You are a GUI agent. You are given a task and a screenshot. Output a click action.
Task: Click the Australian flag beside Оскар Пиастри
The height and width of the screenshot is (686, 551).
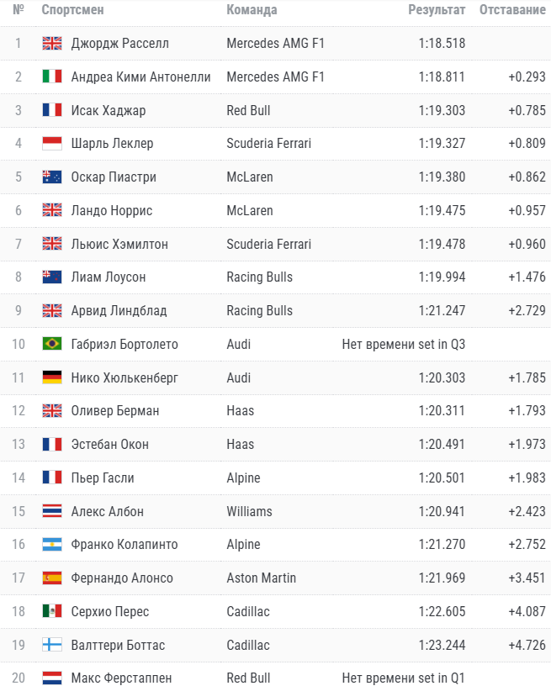[52, 177]
